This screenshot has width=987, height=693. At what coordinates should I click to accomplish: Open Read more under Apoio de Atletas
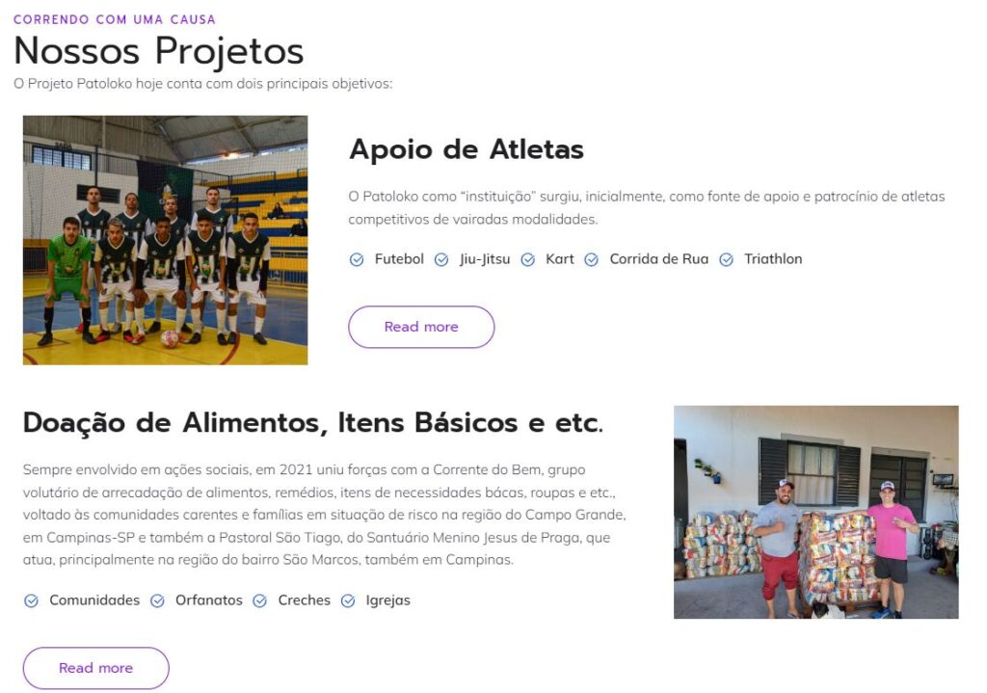(x=421, y=327)
